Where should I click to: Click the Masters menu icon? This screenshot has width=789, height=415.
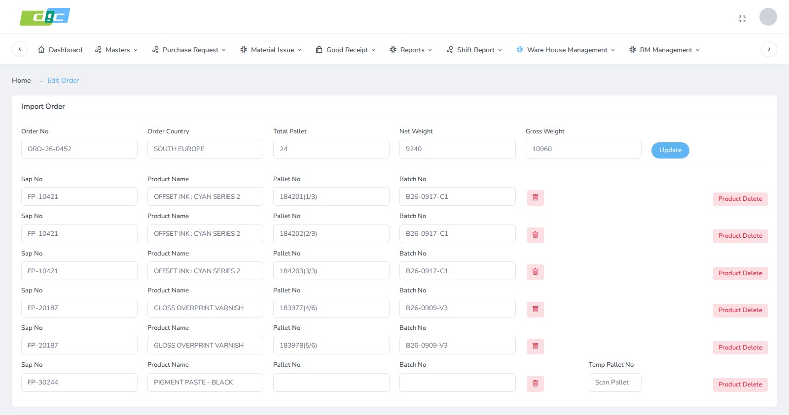tap(98, 50)
